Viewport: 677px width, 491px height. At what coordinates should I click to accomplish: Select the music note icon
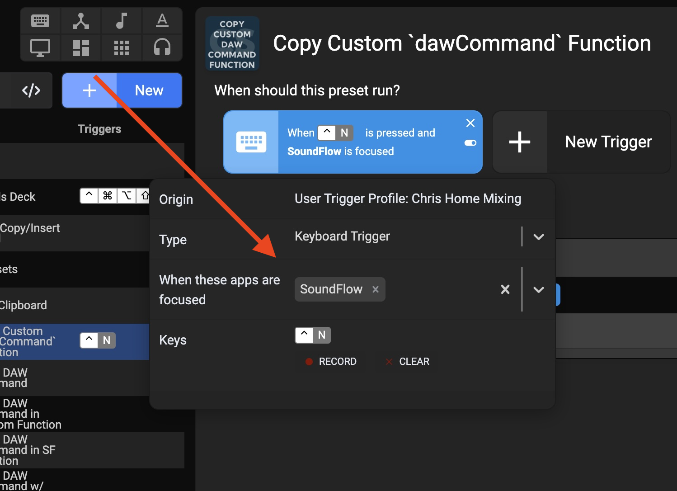point(121,21)
